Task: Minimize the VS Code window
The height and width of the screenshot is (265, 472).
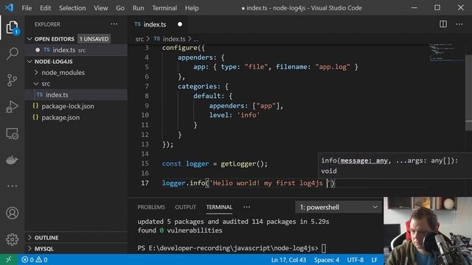Action: [414, 8]
